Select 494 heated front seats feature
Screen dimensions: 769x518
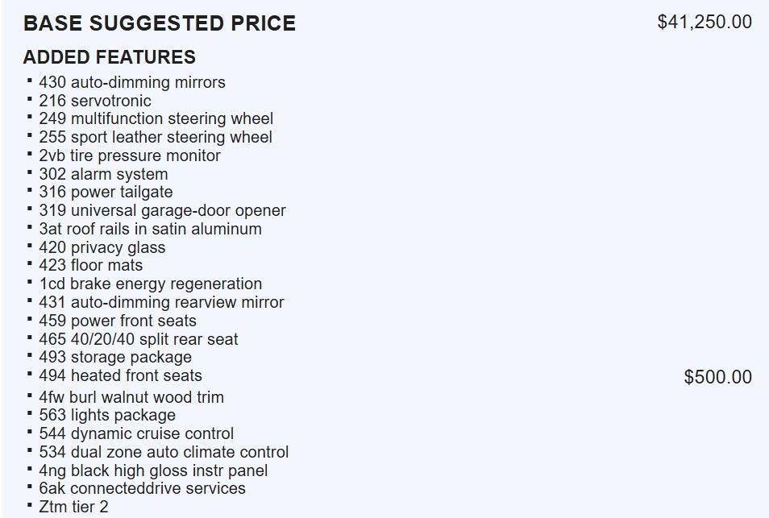120,375
